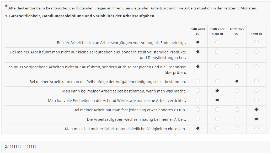Select 'Trifft zu' for 'von Anfang bis Ende beteiligt'
Viewport: 273px width, 154px height.
(256, 42)
